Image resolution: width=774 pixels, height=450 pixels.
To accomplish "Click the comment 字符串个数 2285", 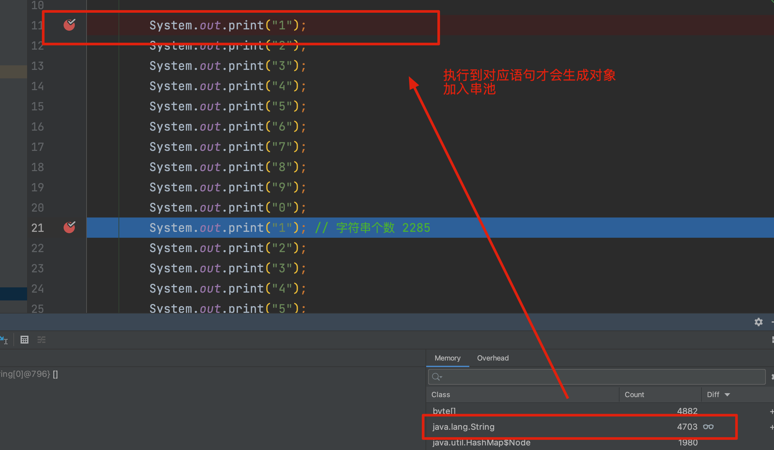I will (383, 228).
